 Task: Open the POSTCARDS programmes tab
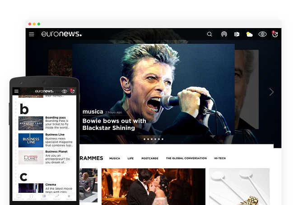tap(150, 158)
